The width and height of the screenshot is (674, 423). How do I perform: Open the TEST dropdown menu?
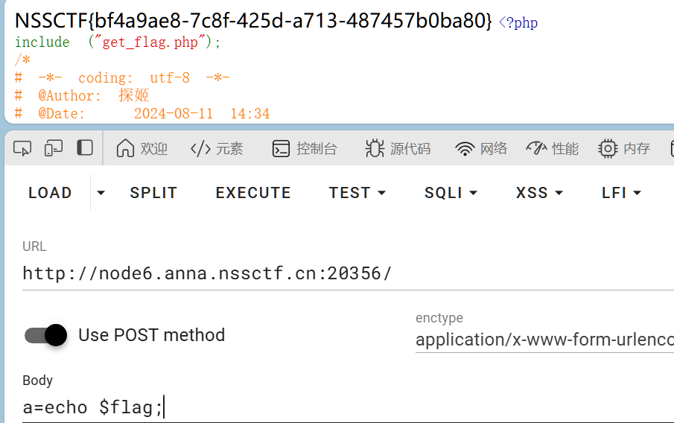point(357,193)
